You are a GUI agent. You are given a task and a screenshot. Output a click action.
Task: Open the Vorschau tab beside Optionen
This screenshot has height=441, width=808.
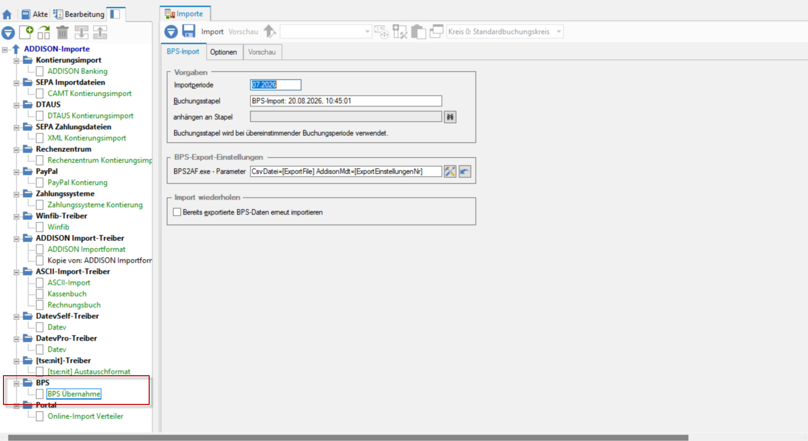point(262,52)
